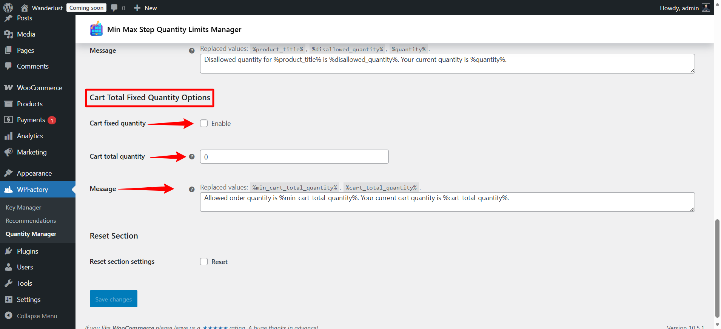Click the Min Max plugin logo icon
721x329 pixels.
tap(96, 29)
